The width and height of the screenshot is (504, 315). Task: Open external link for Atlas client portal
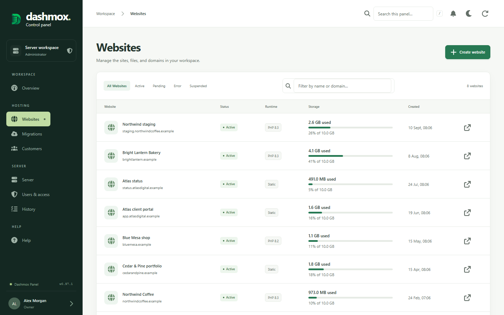[x=467, y=213]
